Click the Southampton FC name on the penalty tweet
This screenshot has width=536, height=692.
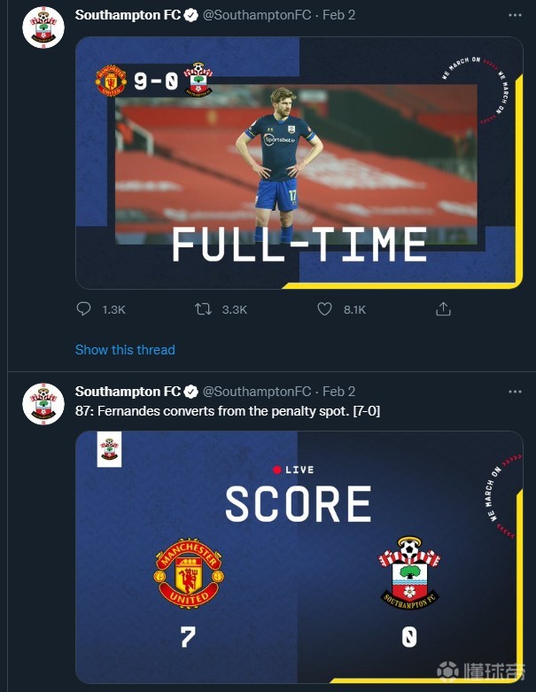click(128, 392)
